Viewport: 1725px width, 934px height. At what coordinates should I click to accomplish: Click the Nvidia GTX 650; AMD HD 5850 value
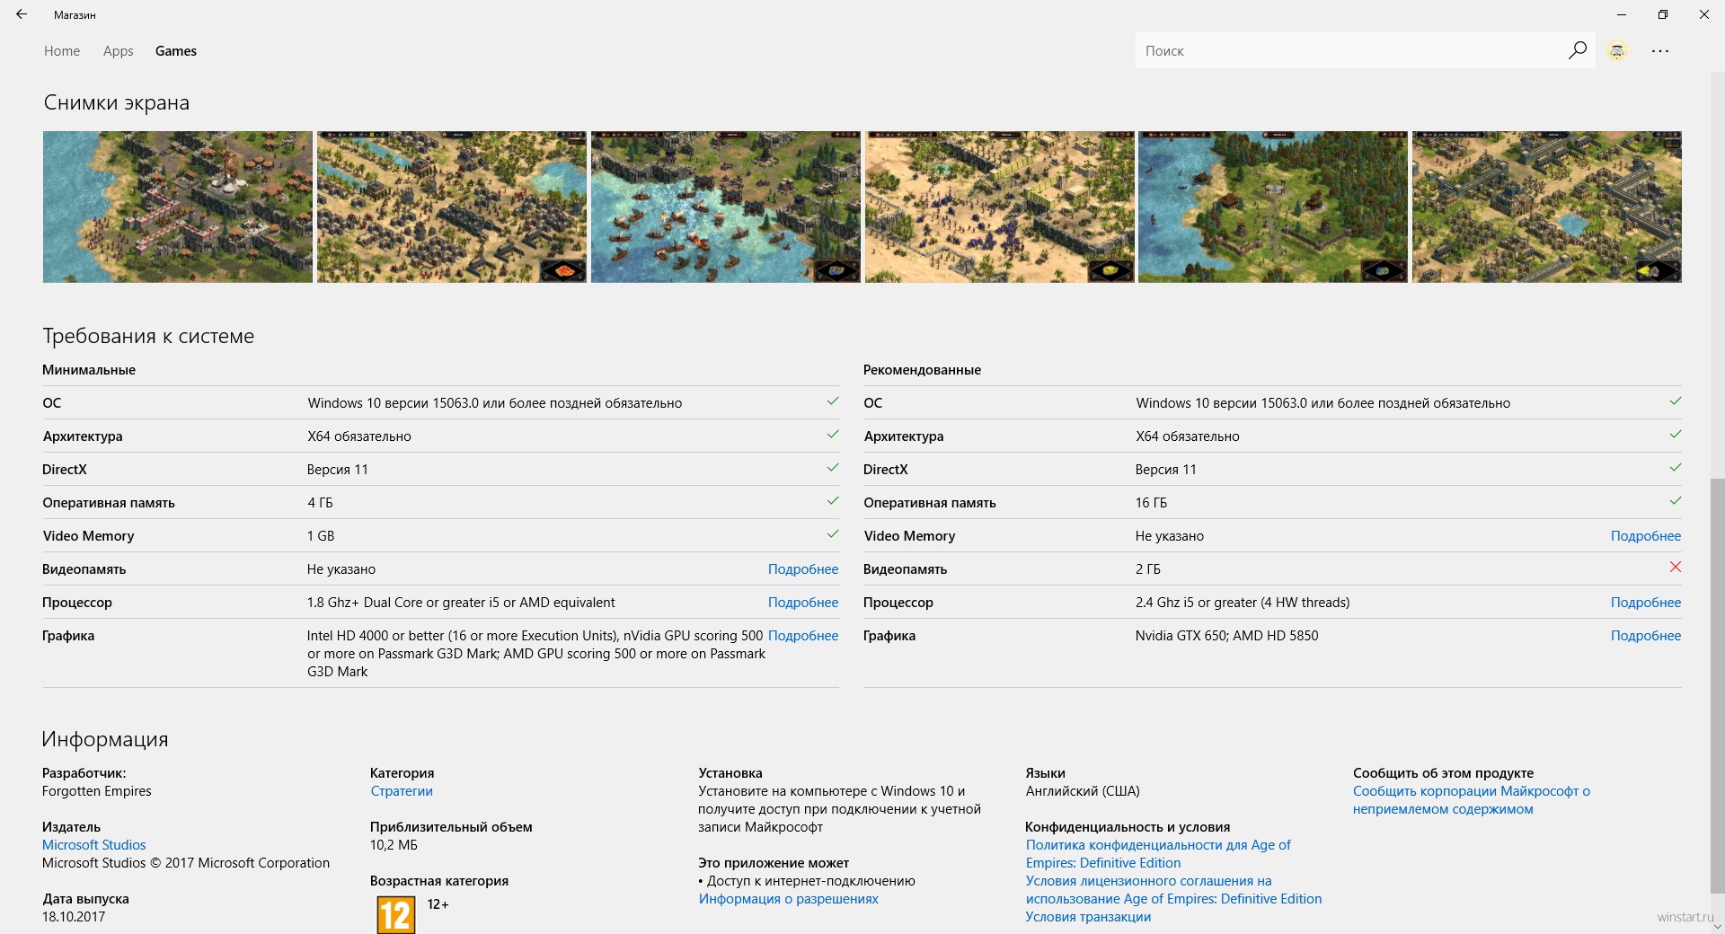(1227, 636)
